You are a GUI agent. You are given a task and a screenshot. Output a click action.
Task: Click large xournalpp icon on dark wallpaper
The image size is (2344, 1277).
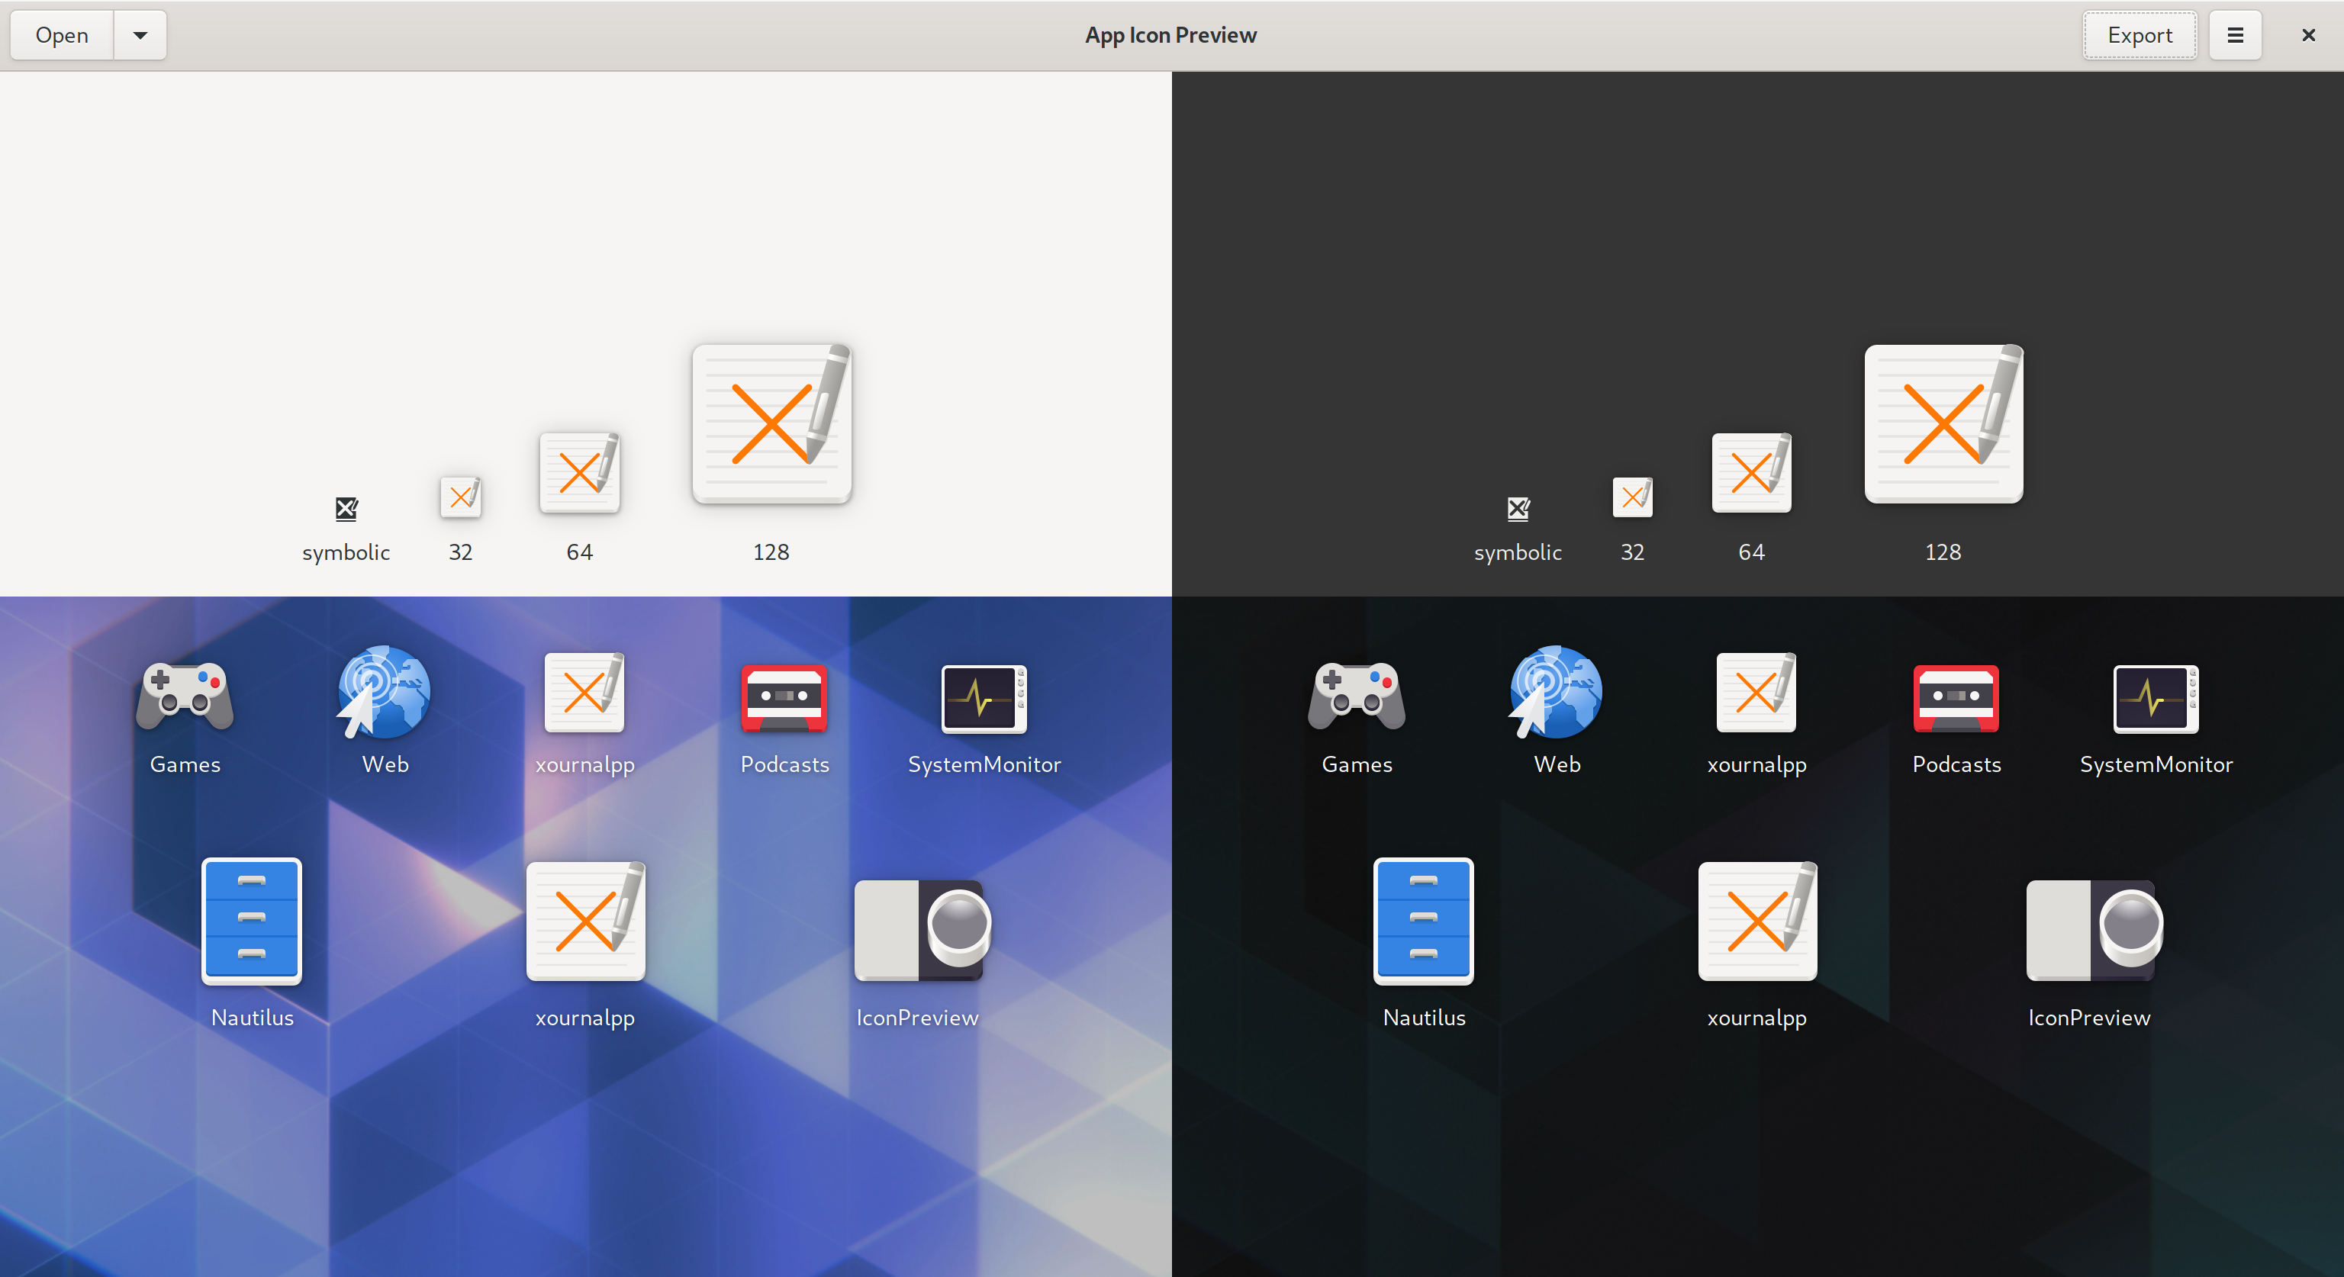1758,921
